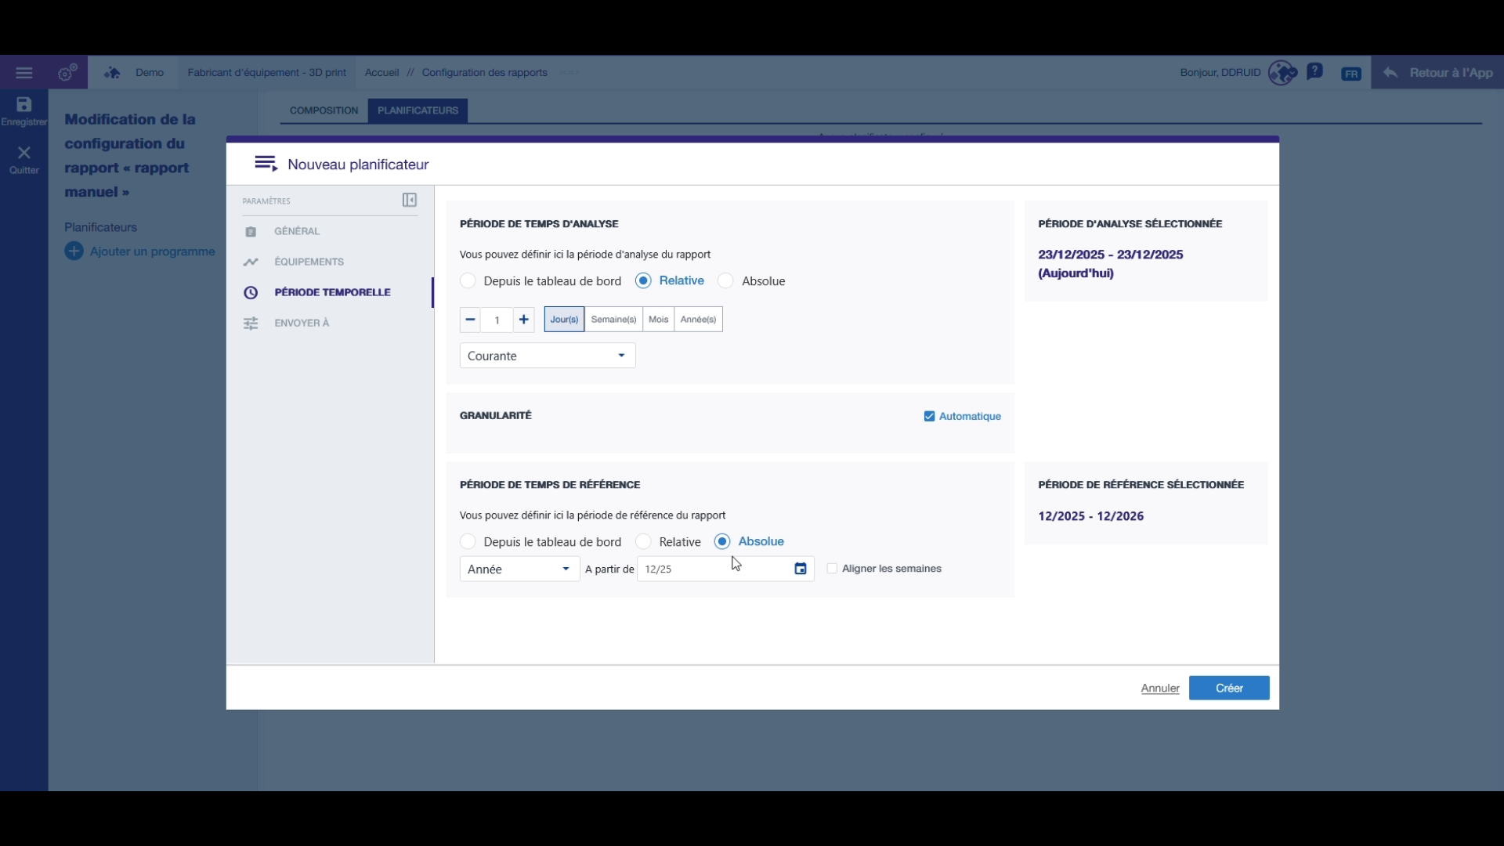Go to the Général section
Viewport: 1504px width, 846px height.
pyautogui.click(x=297, y=232)
